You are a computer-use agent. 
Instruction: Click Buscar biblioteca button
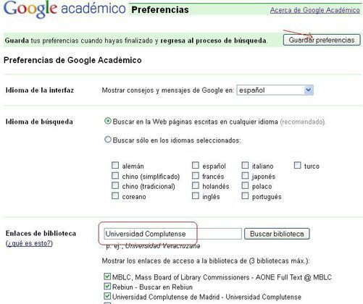click(x=277, y=234)
